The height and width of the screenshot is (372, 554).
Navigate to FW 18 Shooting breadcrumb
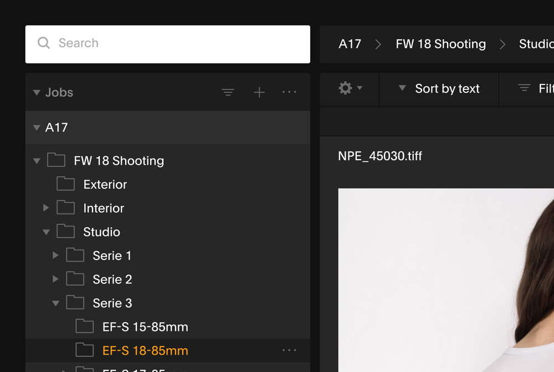[440, 44]
